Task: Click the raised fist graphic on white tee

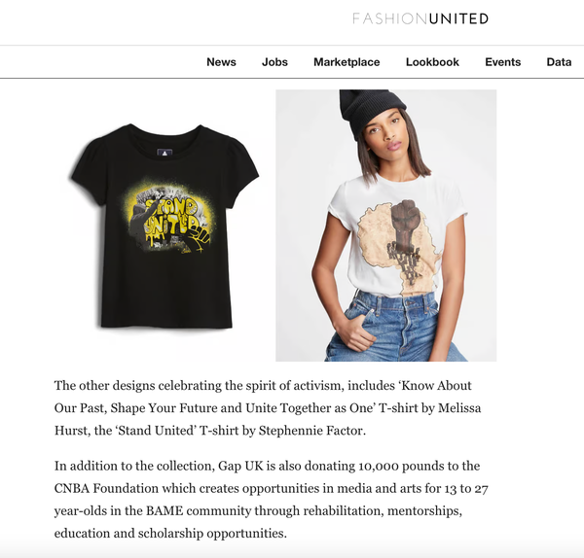Action: pyautogui.click(x=405, y=222)
